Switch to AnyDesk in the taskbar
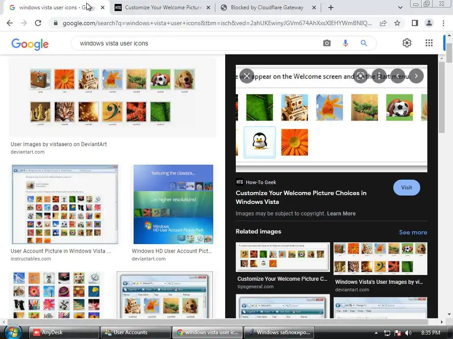Viewport: 453px width, 339px height. click(64, 332)
